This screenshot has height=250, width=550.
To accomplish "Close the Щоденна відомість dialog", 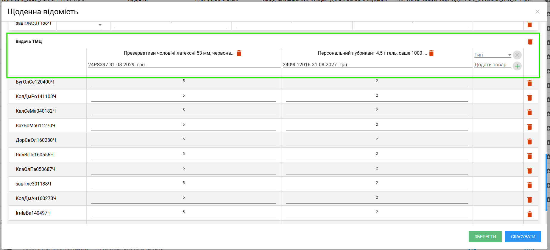I will pos(537,12).
